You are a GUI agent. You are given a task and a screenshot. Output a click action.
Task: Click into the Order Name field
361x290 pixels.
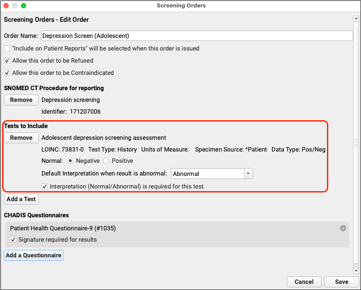(196, 36)
